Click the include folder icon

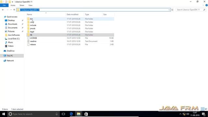(28, 25)
